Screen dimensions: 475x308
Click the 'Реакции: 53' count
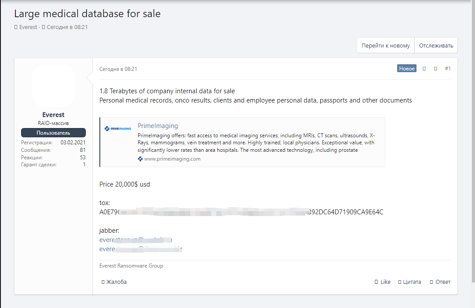[x=83, y=158]
